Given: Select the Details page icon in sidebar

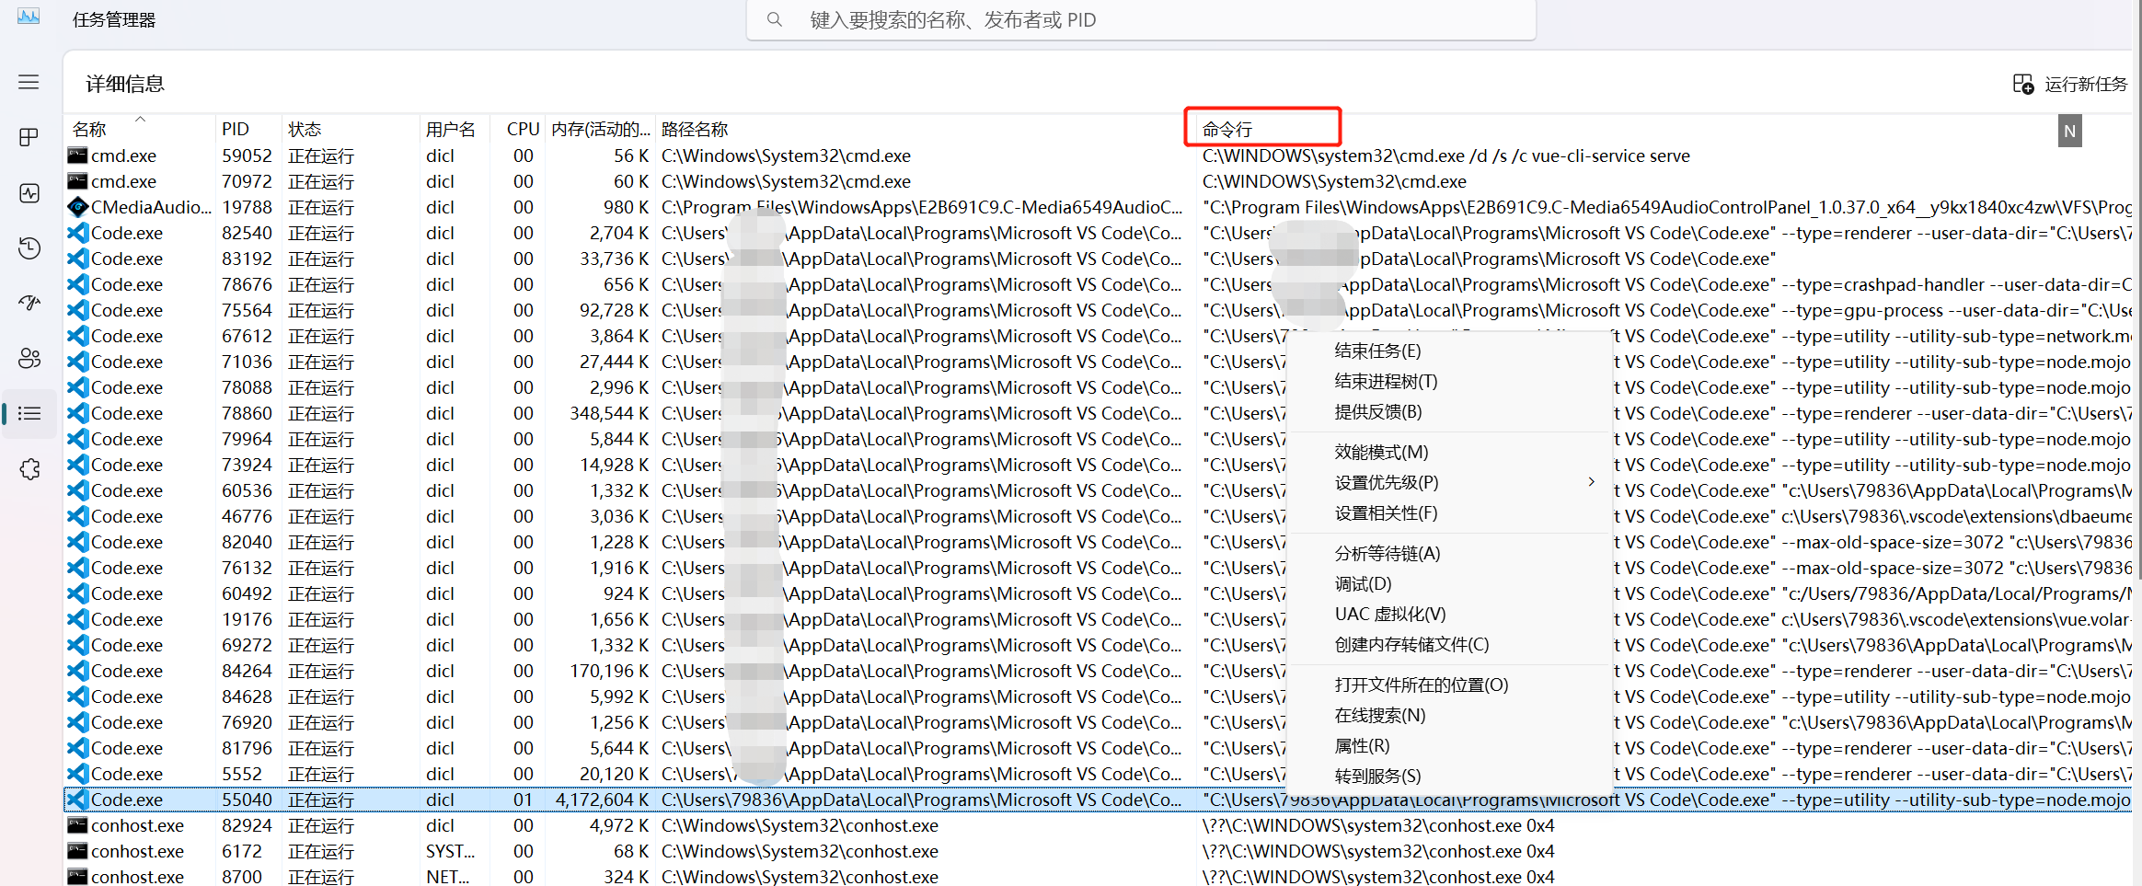Looking at the screenshot, I should [29, 413].
